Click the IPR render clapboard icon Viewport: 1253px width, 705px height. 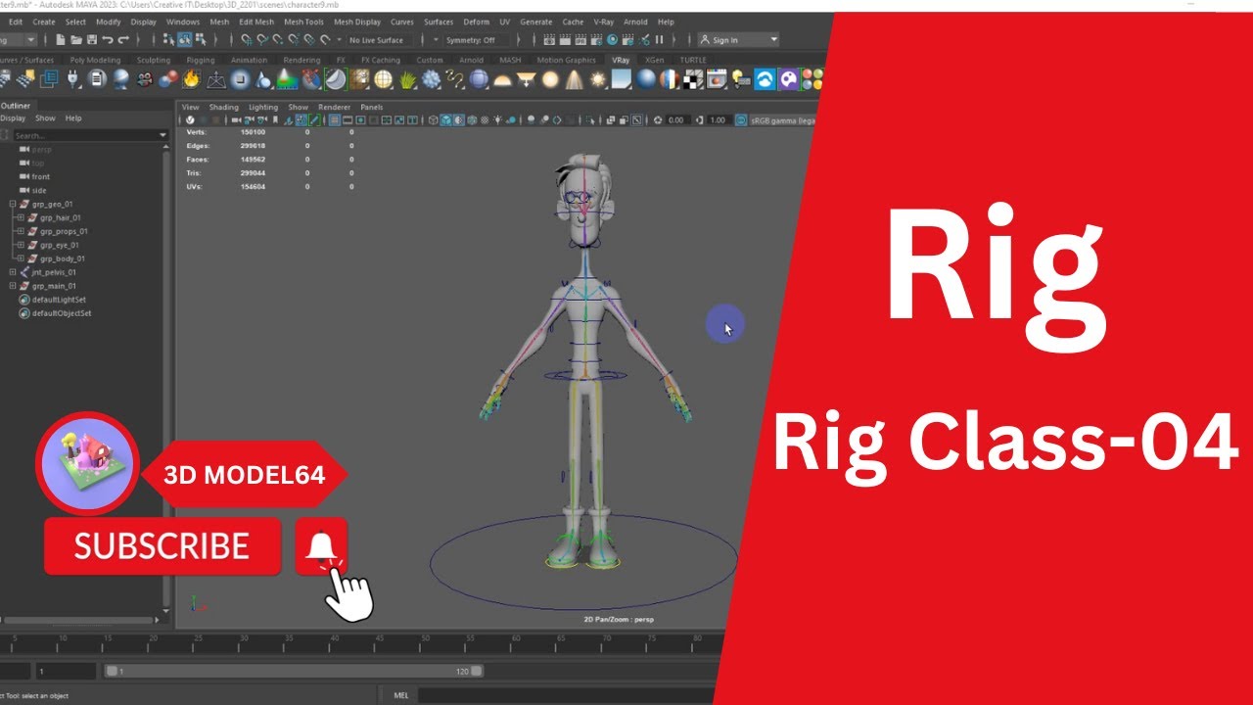point(580,40)
